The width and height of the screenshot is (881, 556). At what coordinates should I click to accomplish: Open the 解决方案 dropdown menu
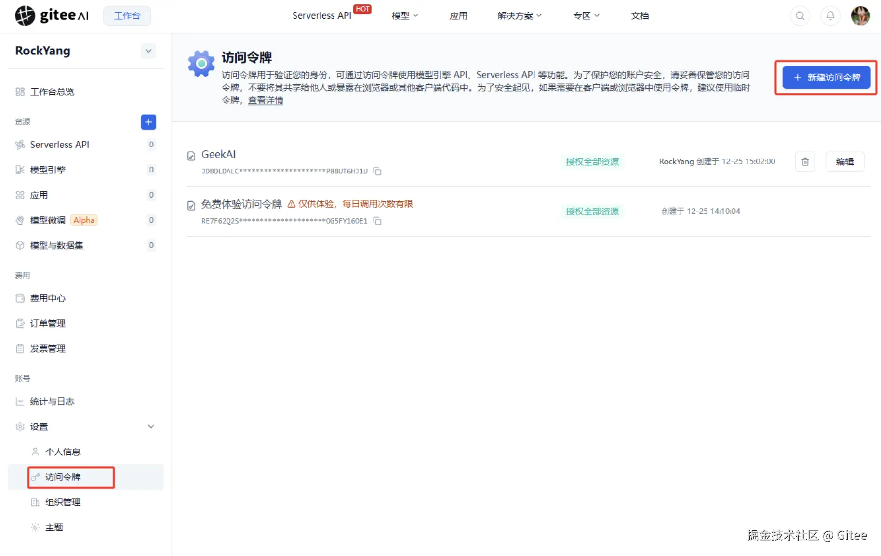[520, 16]
